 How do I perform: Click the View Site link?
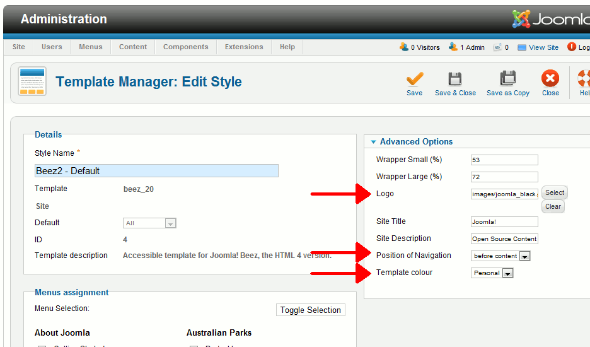(543, 47)
